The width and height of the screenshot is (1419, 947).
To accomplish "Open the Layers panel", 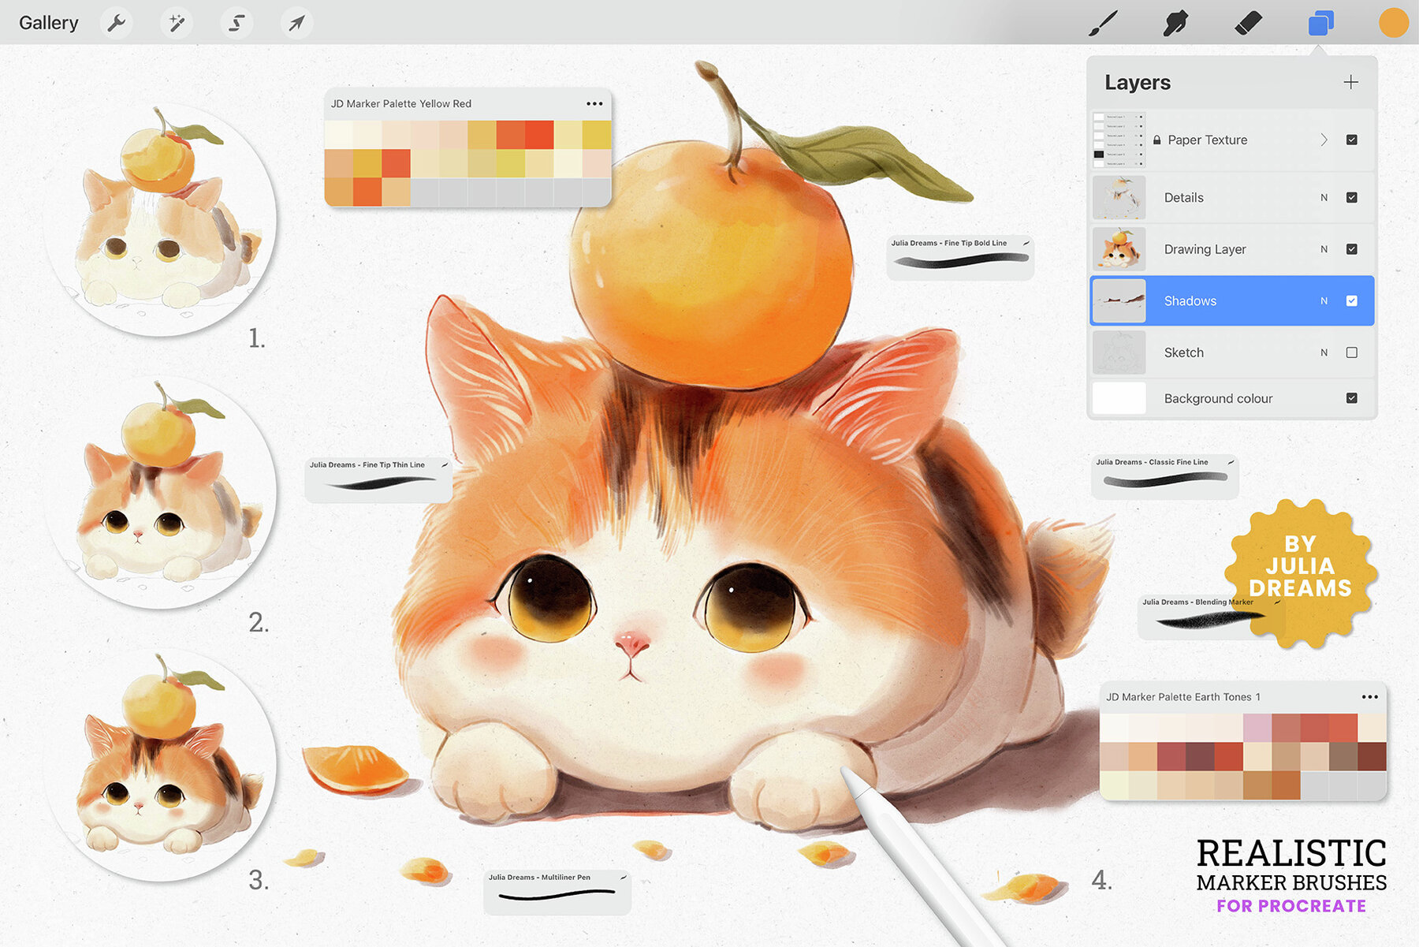I will coord(1320,22).
